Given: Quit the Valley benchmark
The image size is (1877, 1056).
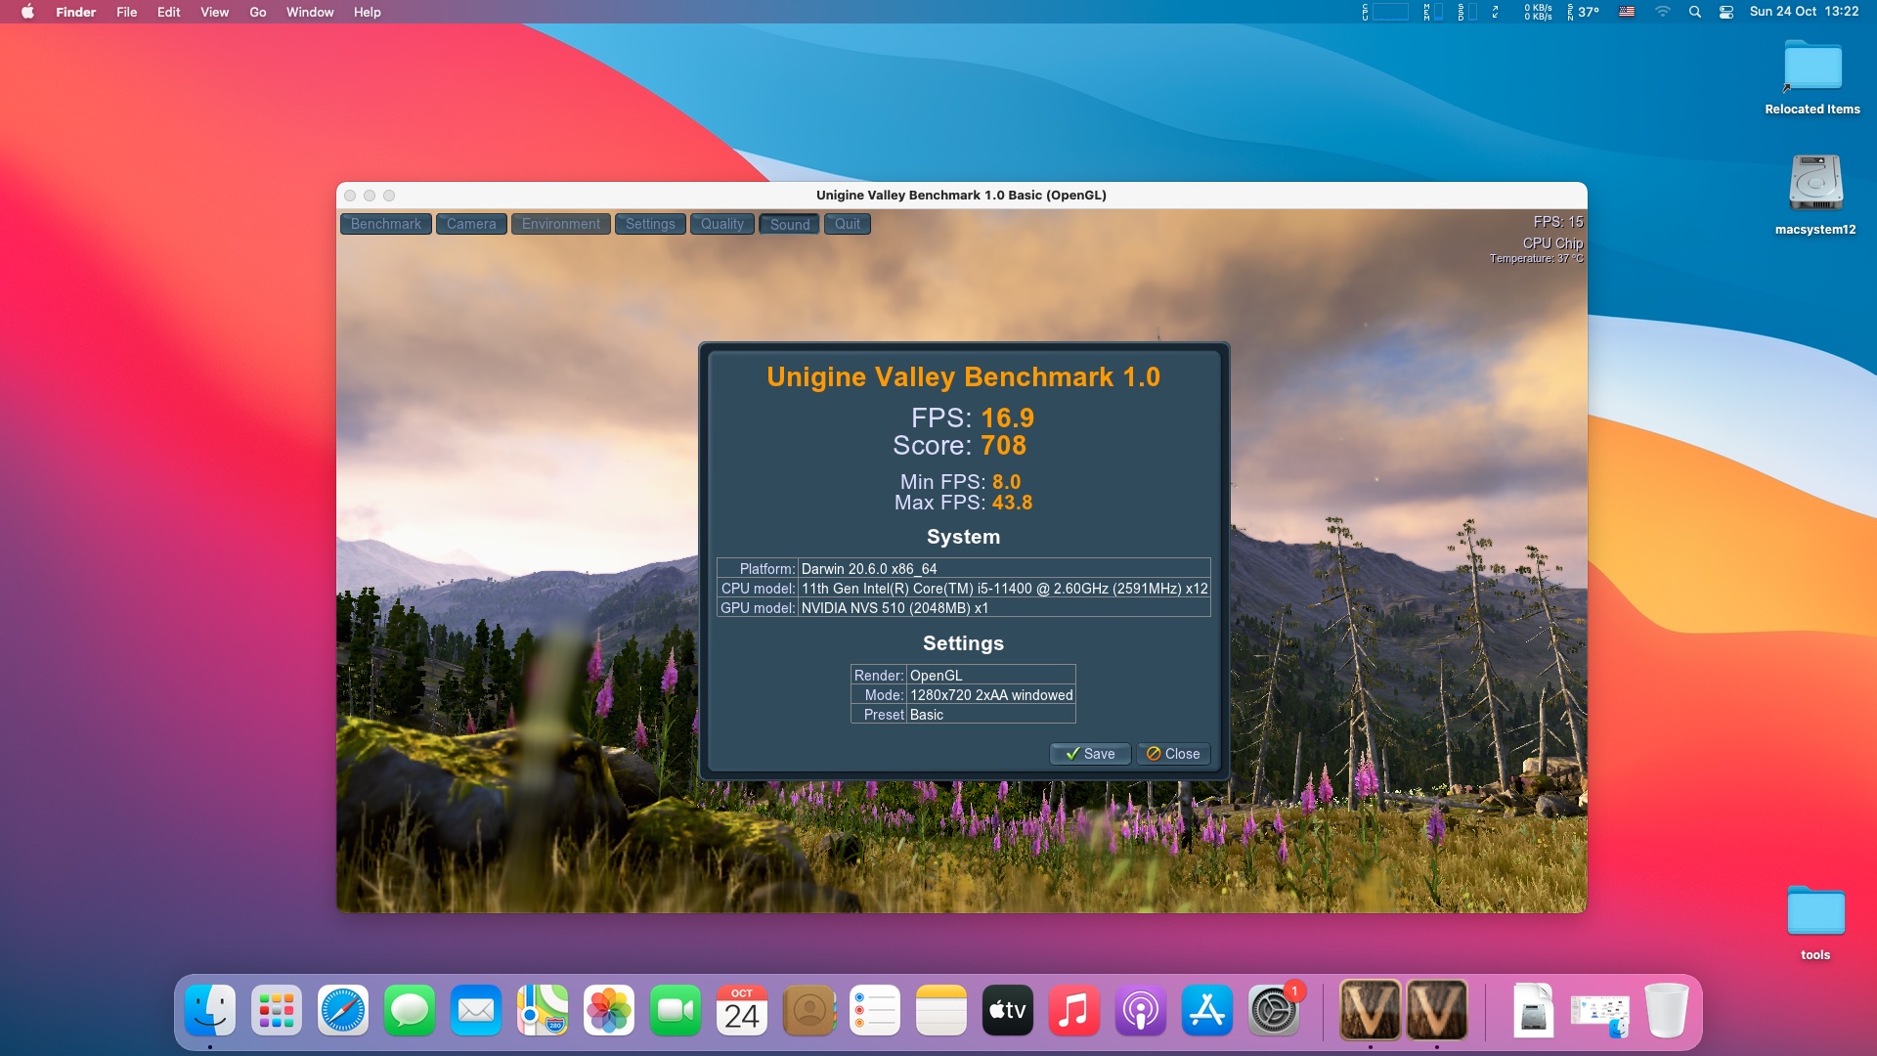Looking at the screenshot, I should [847, 224].
